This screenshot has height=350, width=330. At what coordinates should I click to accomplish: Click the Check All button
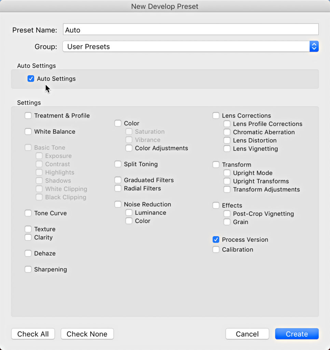33,334
